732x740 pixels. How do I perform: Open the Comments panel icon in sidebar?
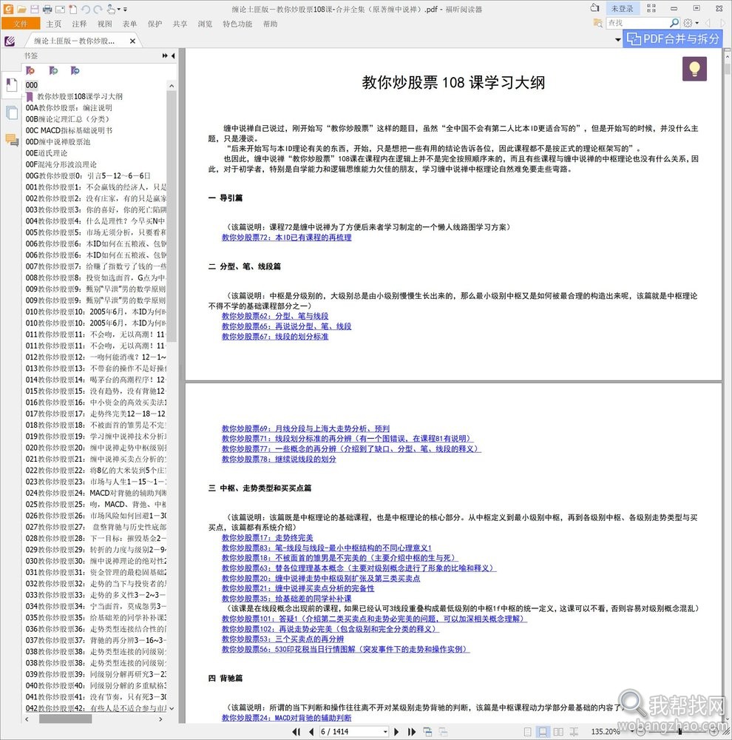pyautogui.click(x=10, y=139)
